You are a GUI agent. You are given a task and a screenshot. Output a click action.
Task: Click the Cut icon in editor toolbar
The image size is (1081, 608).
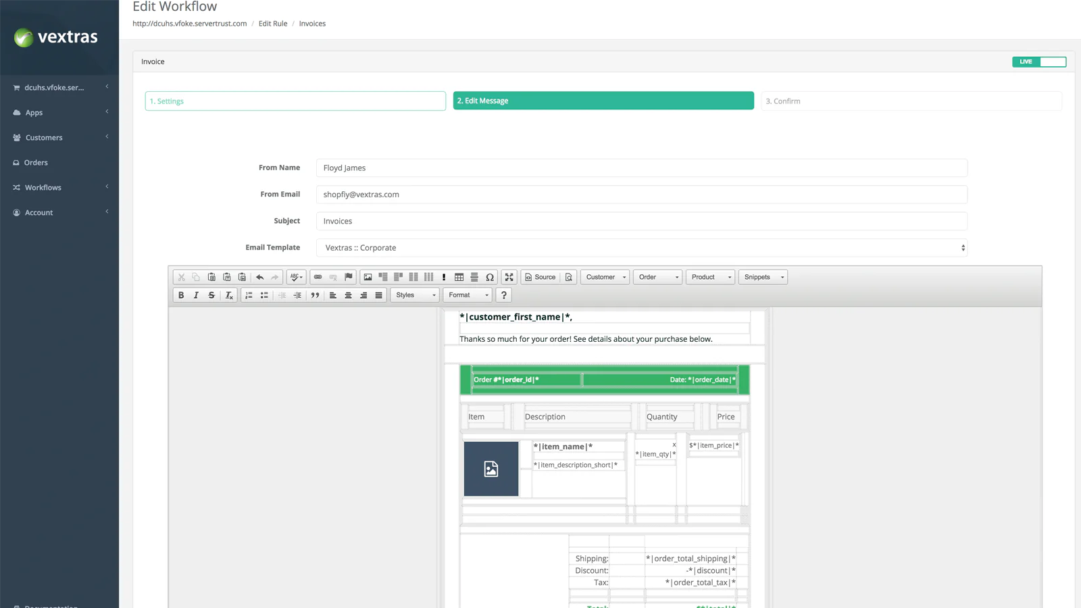[181, 277]
